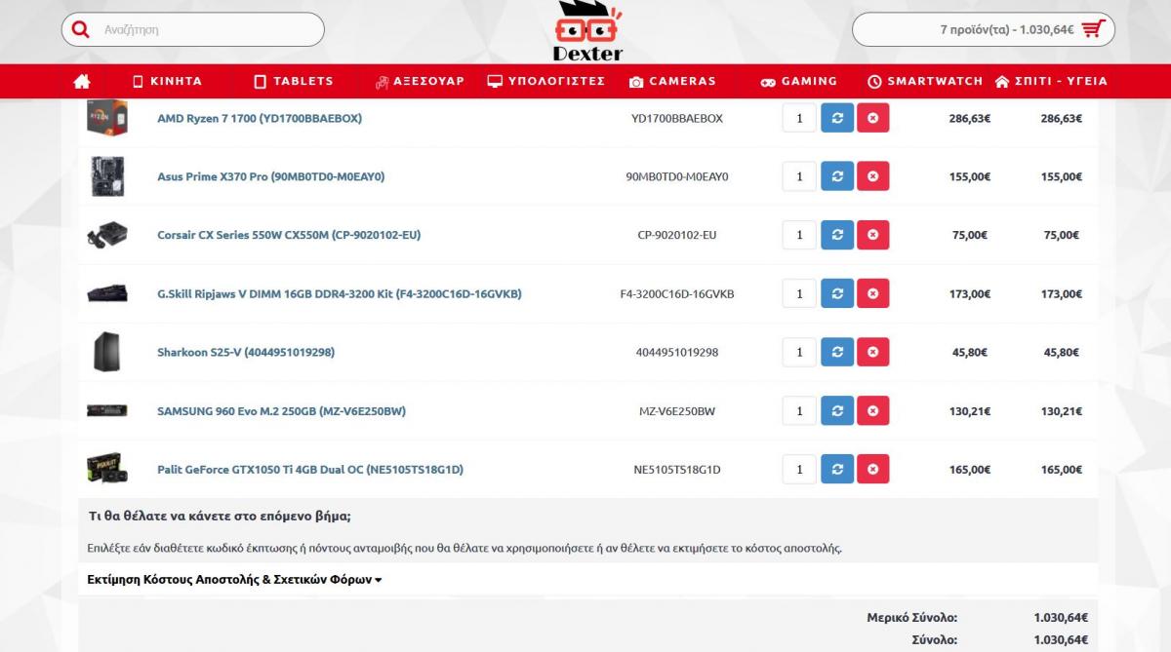Click the Palit graphics card thumbnail
1171x652 pixels.
coord(106,469)
